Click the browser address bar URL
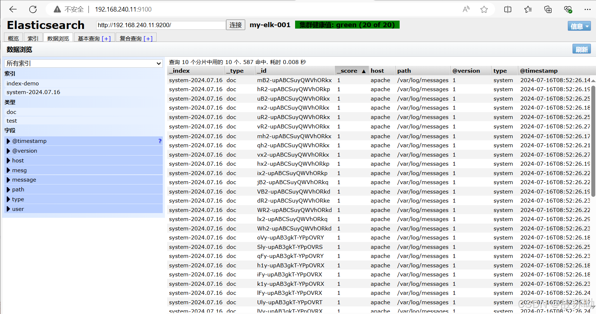This screenshot has width=596, height=314. pos(123,9)
